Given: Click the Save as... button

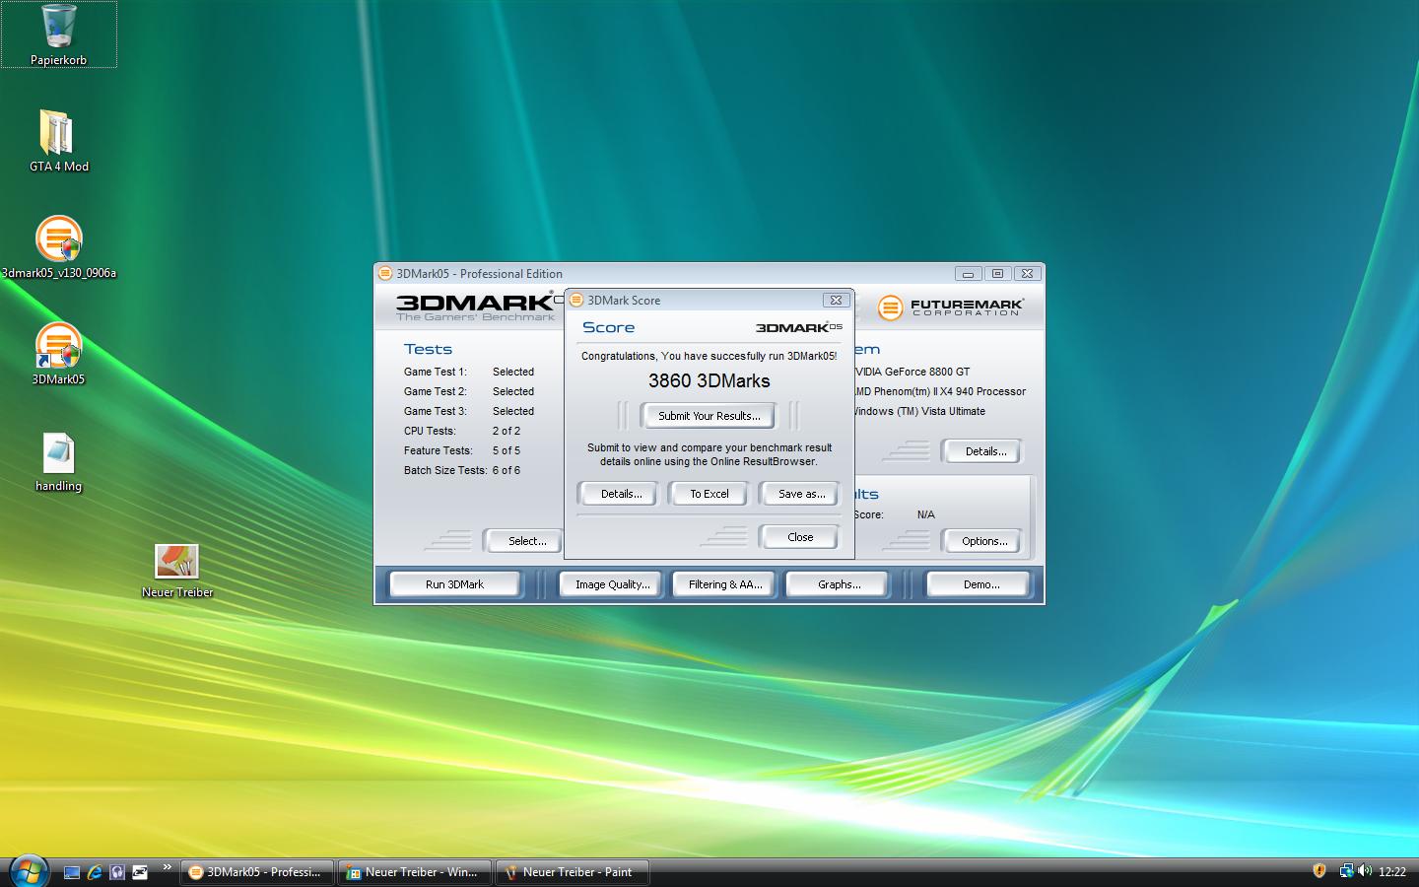Looking at the screenshot, I should (x=801, y=494).
